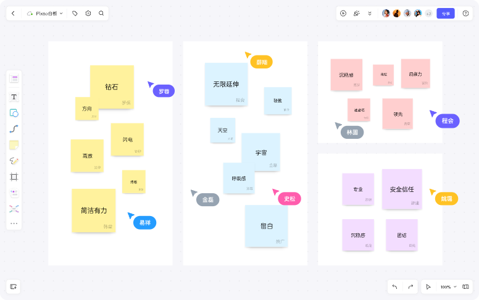Click the tag icon in top bar
The height and width of the screenshot is (300, 479).
tap(75, 13)
